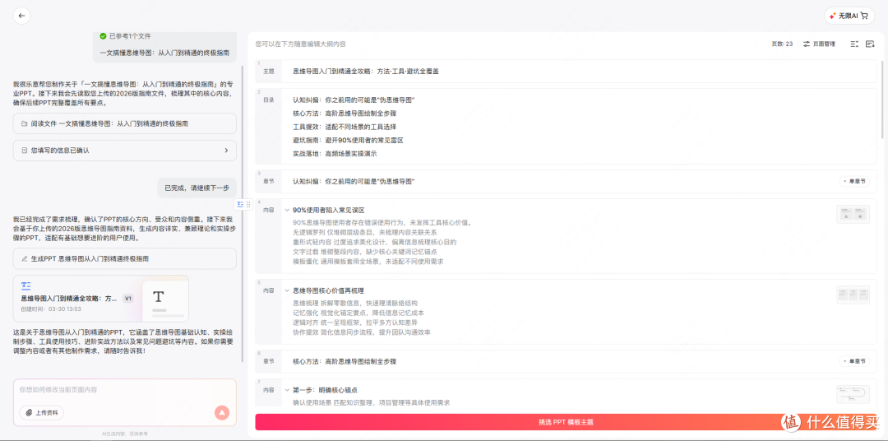Select layout thumbnail for 第一步：明确核心锚点

[x=853, y=395]
